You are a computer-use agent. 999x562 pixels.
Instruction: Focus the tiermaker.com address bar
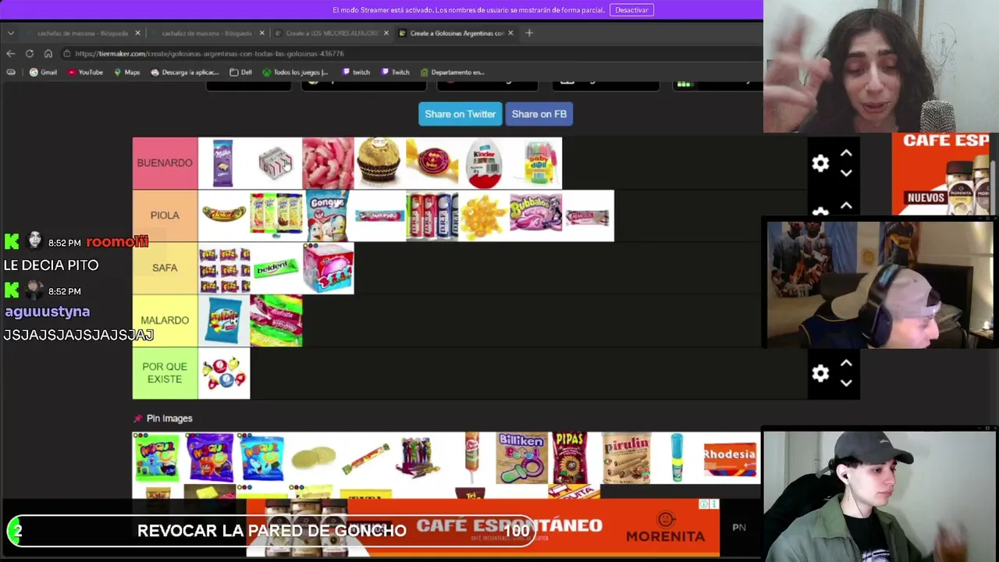tap(406, 53)
